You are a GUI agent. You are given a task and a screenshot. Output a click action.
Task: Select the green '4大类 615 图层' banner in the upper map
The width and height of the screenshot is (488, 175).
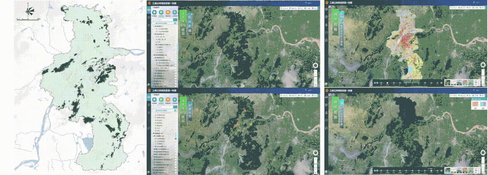pyautogui.click(x=183, y=24)
